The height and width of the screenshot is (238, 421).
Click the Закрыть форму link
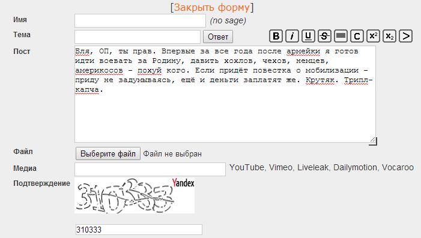point(212,8)
